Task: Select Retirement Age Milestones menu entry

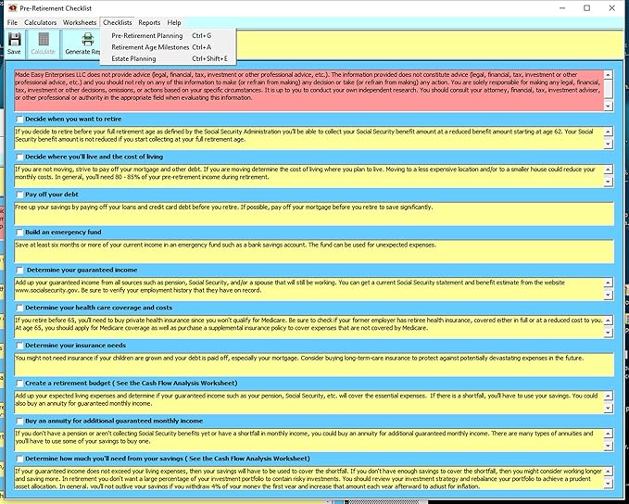Action: coord(168,47)
